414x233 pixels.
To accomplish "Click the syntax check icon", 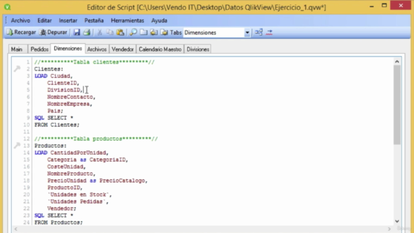I will click(x=269, y=32).
